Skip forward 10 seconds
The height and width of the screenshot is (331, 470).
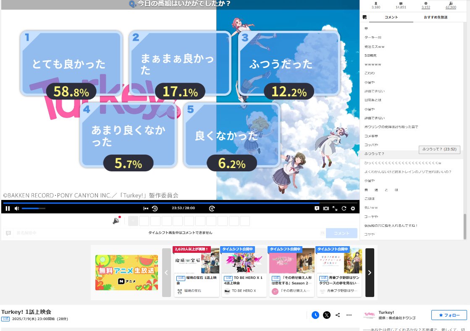point(212,208)
